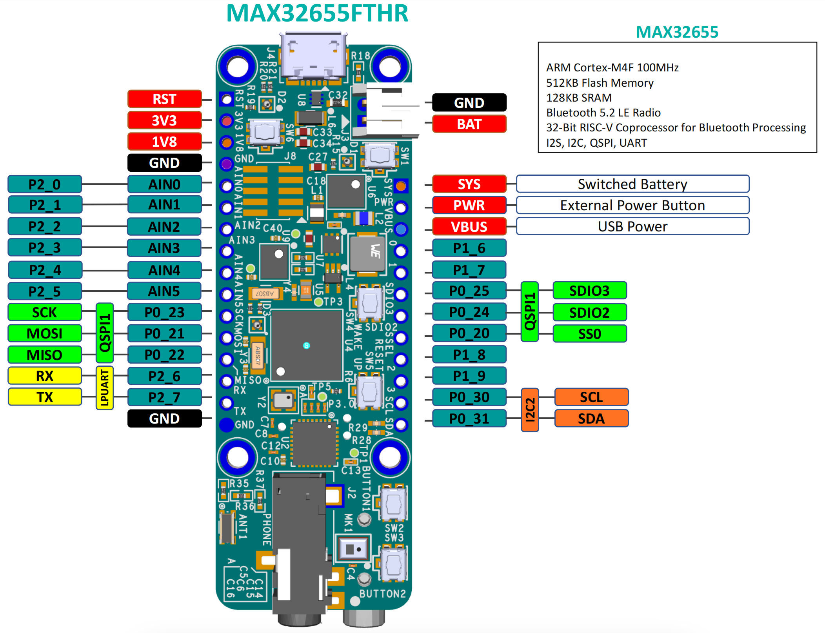Viewport: 825px width, 633px height.
Task: Select the red 3V3 pin label
Action: [x=164, y=120]
